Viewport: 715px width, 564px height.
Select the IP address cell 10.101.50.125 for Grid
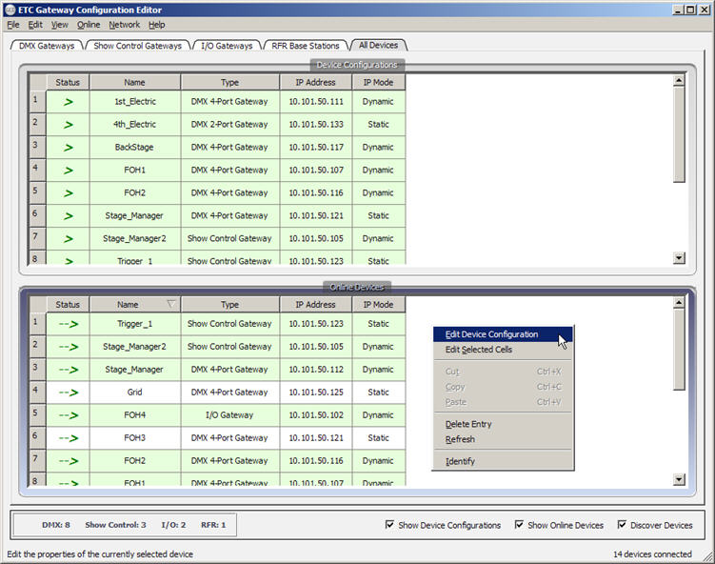pyautogui.click(x=315, y=393)
